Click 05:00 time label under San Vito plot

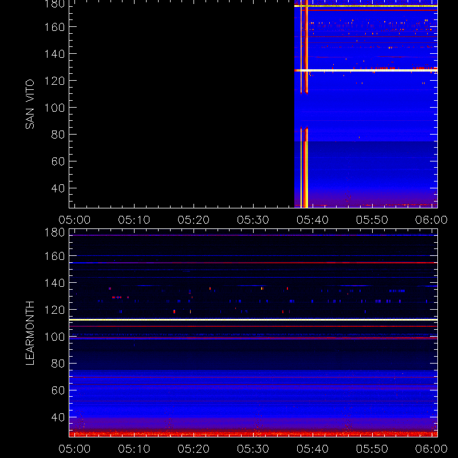coord(74,220)
